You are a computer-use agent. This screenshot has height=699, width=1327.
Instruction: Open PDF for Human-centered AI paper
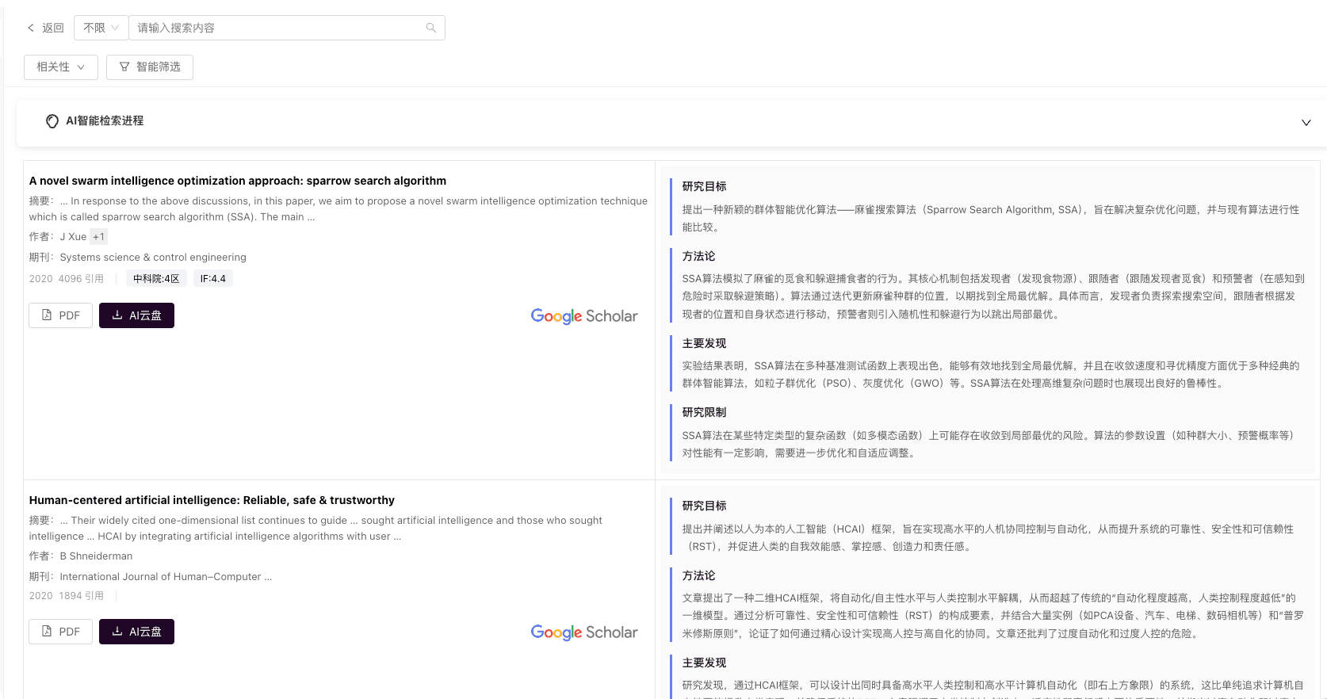60,632
